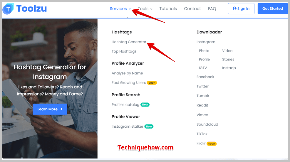Click the New badge beside Profiles catalog
Image resolution: width=290 pixels, height=162 pixels.
pyautogui.click(x=145, y=104)
